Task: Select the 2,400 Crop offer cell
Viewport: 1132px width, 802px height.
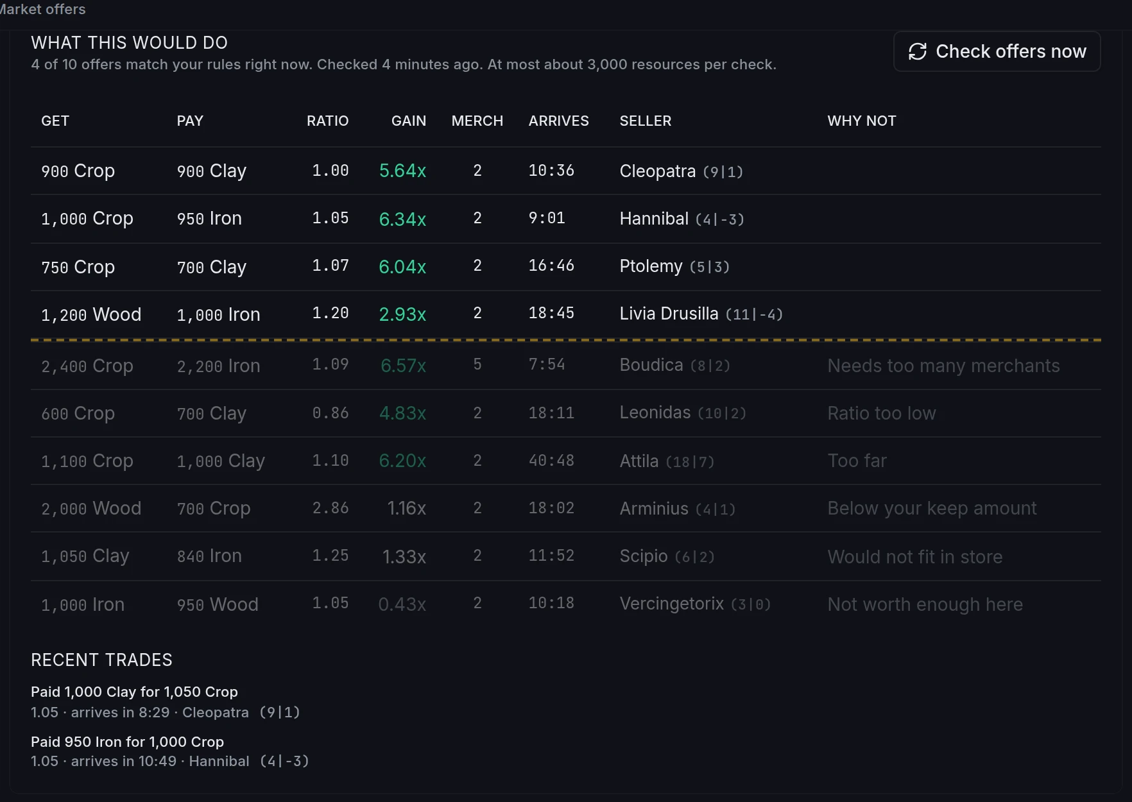Action: pyautogui.click(x=87, y=366)
